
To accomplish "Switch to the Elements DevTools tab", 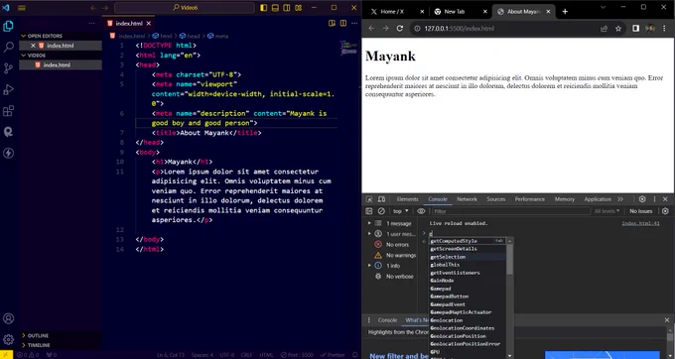I will click(x=407, y=199).
